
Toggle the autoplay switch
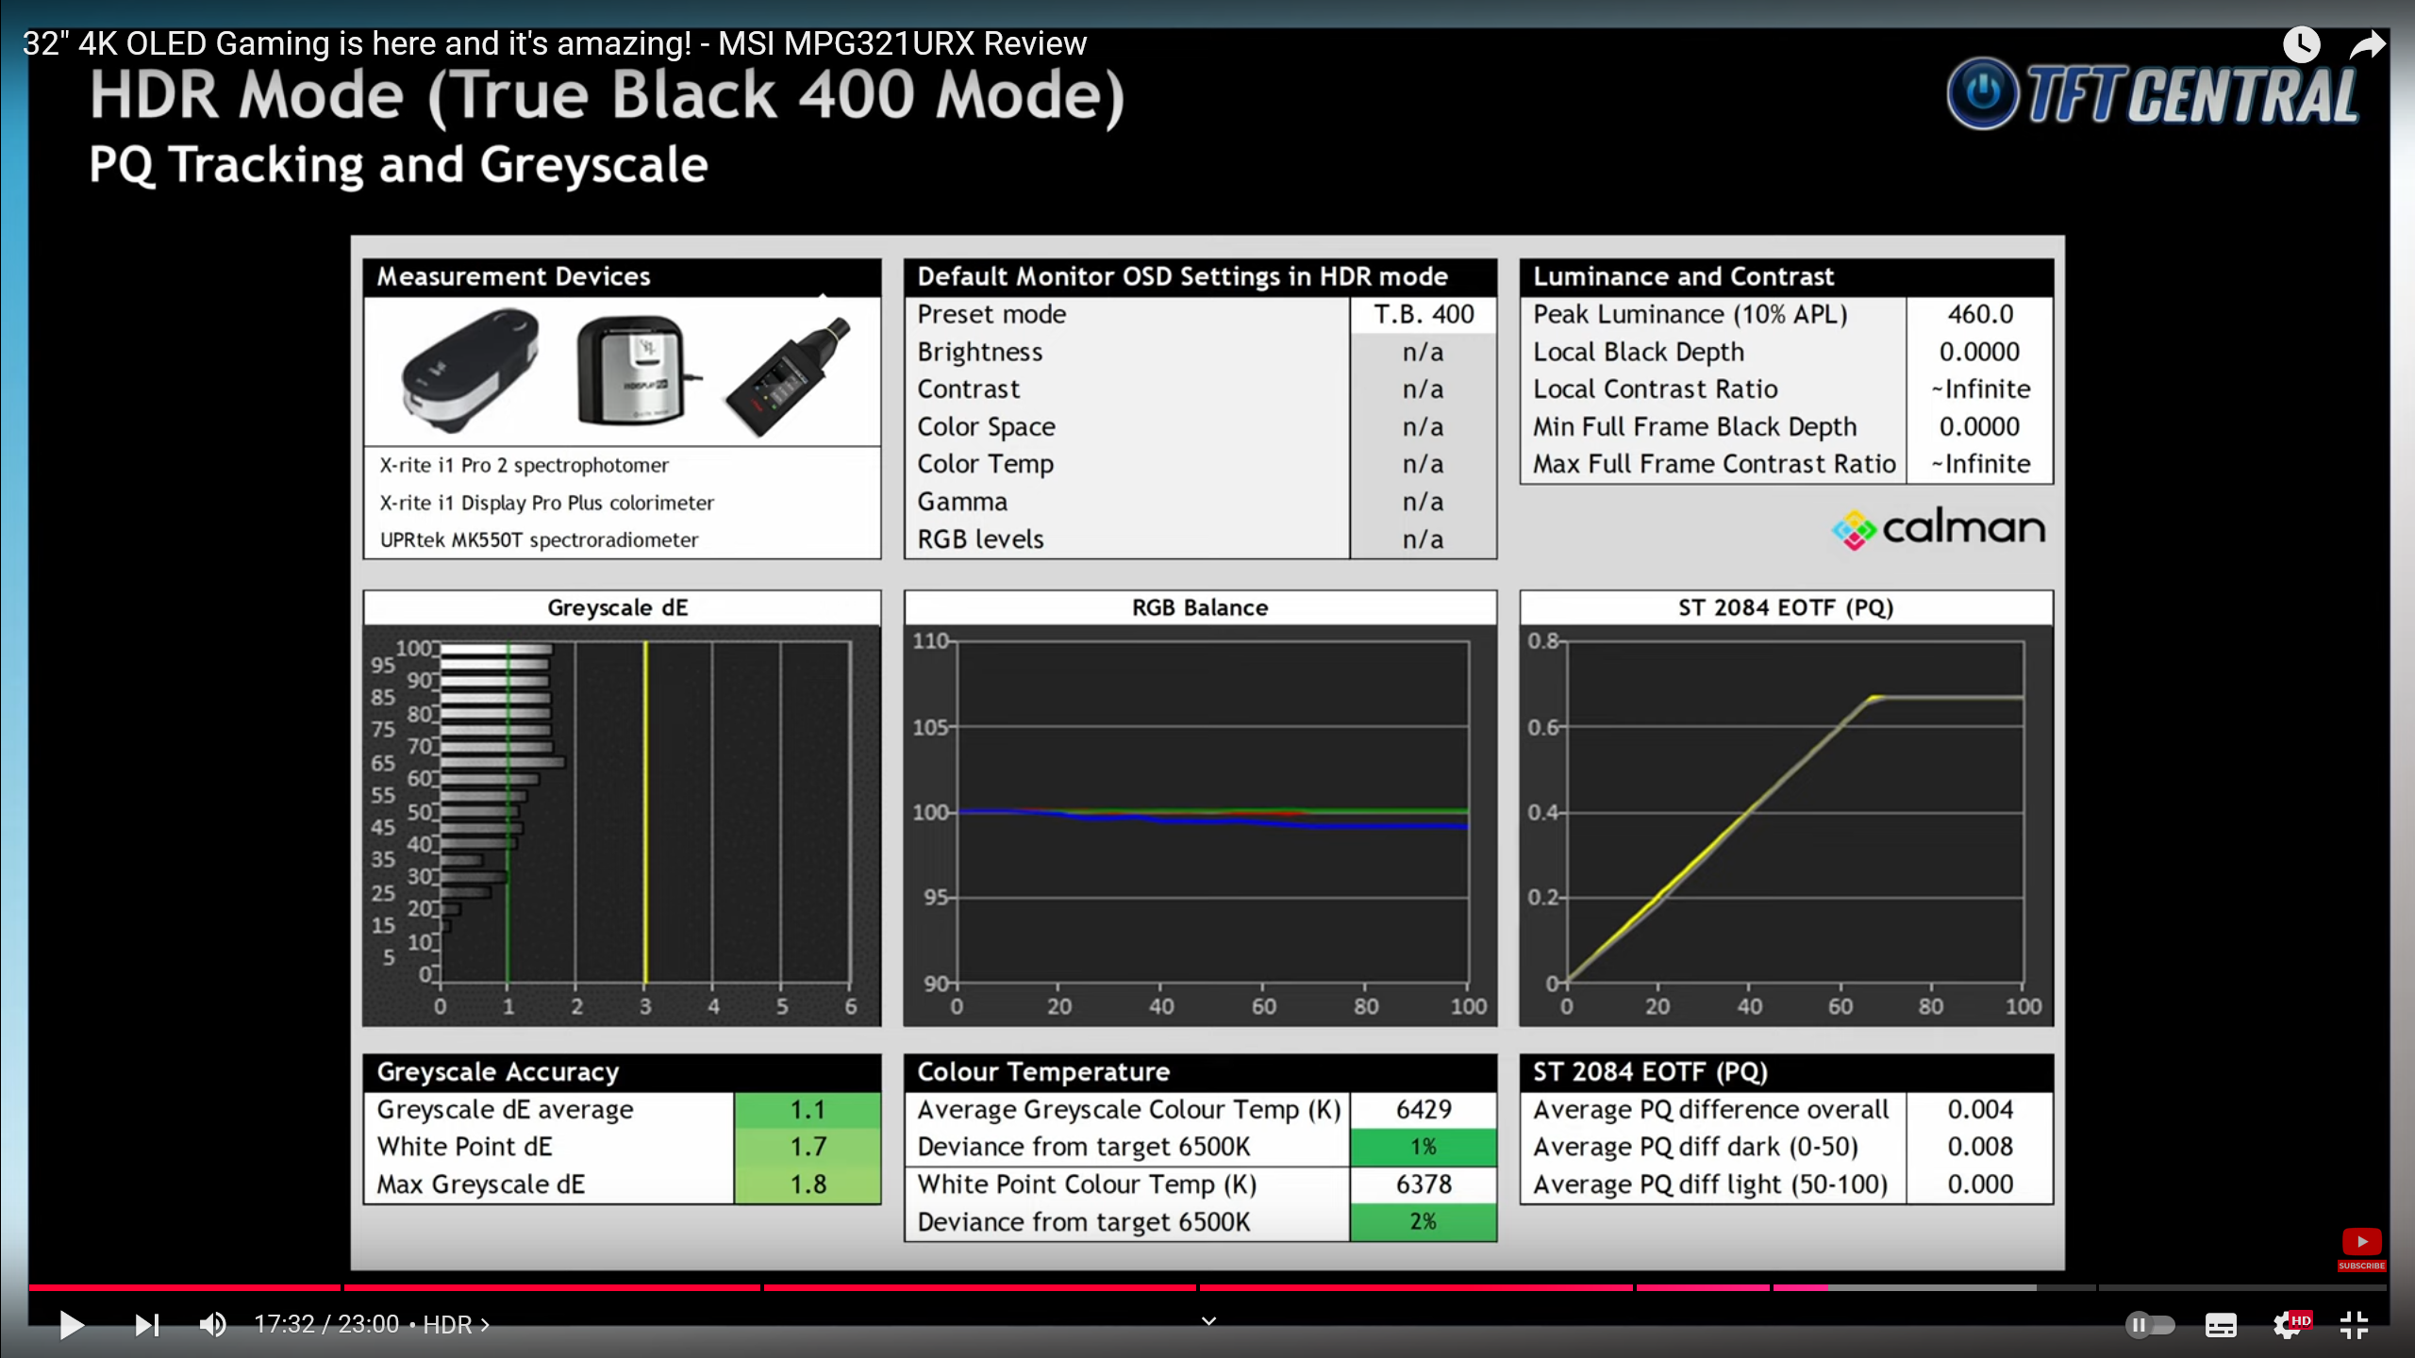[x=2150, y=1325]
